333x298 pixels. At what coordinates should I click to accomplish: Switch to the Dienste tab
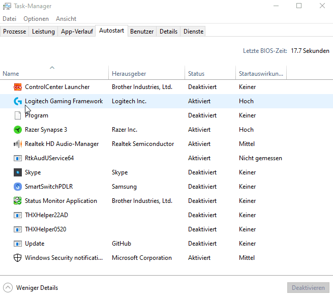click(193, 32)
